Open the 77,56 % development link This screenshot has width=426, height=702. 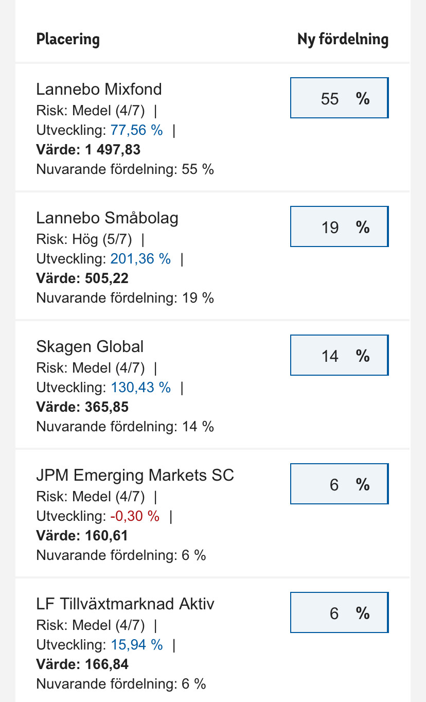pos(137,130)
